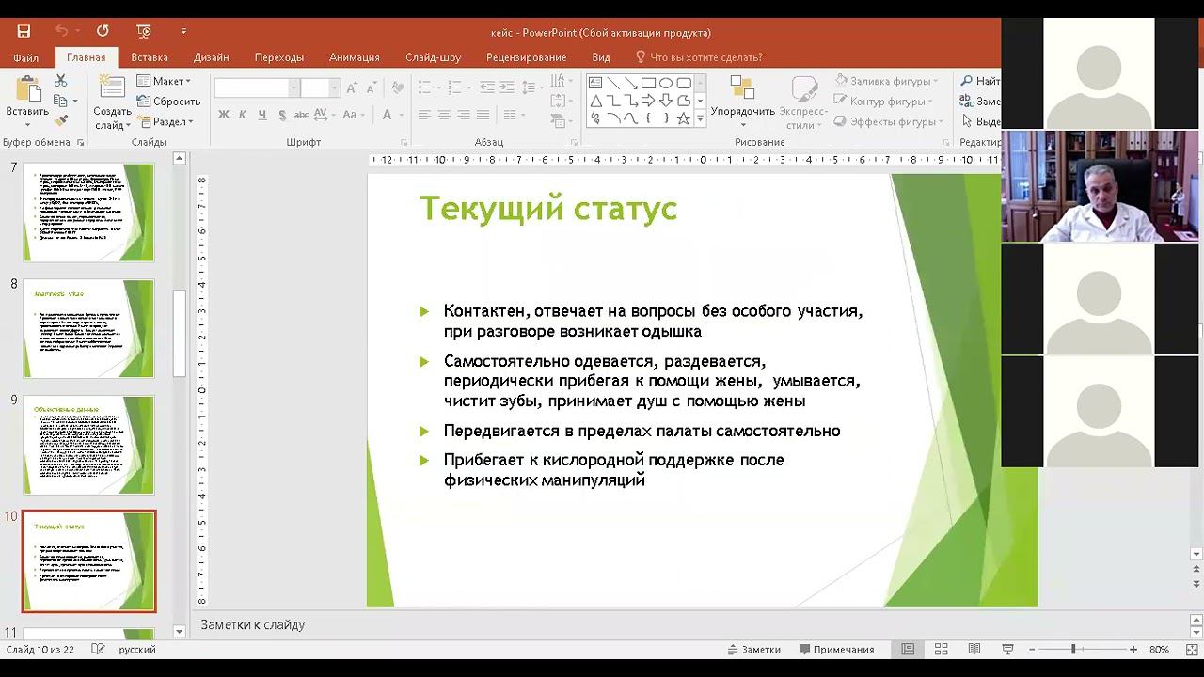Image resolution: width=1204 pixels, height=677 pixels.
Task: Toggle Normal view button in status bar
Action: pyautogui.click(x=908, y=649)
